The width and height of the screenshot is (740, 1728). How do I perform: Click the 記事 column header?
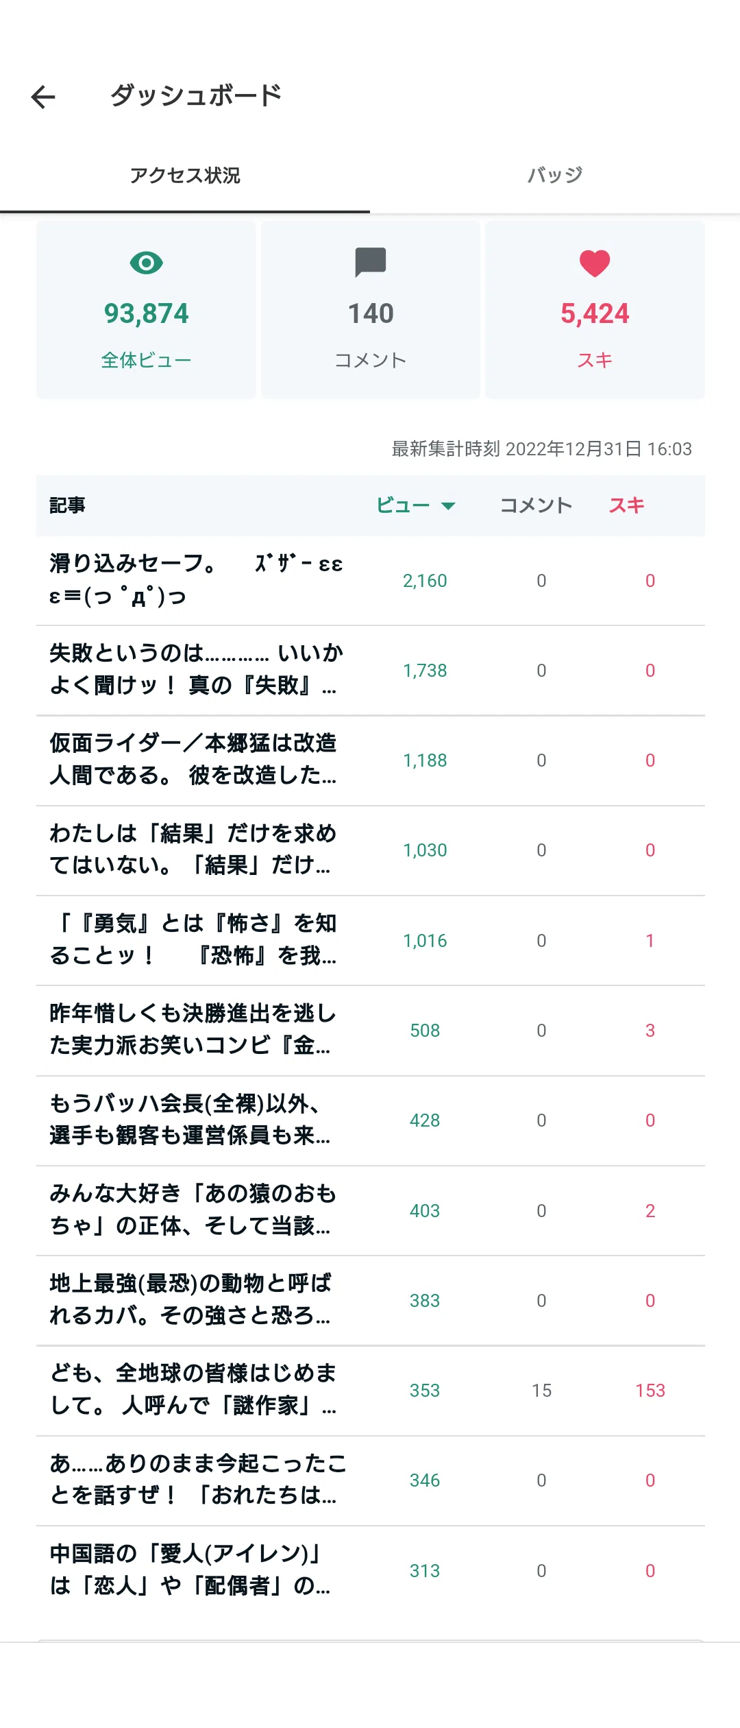[67, 505]
